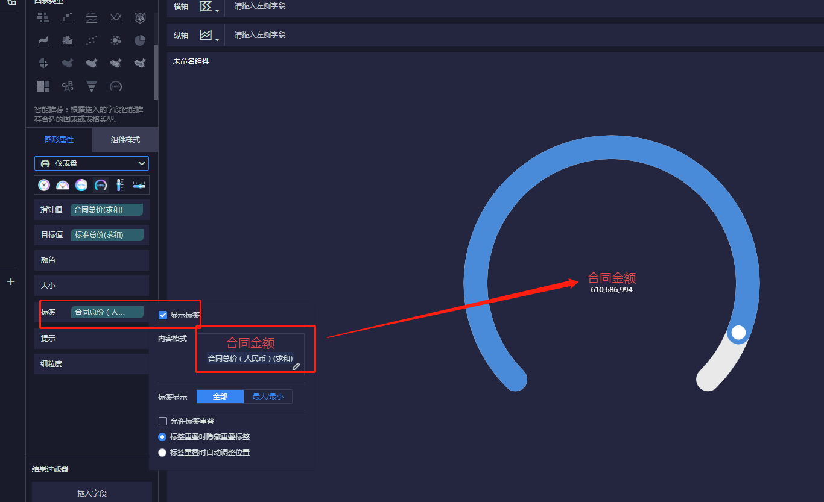This screenshot has width=824, height=502.
Task: Choose the waterfall step chart type icon
Action: [x=68, y=18]
